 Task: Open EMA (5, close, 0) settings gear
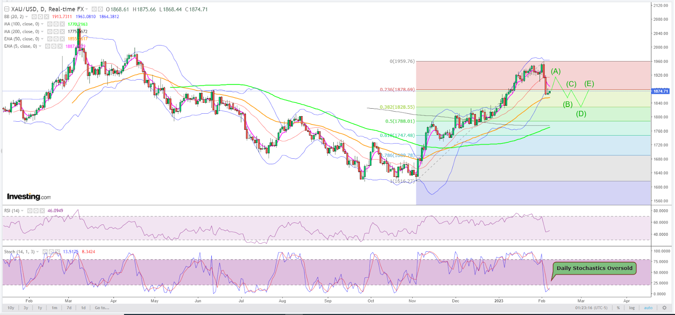(x=54, y=46)
